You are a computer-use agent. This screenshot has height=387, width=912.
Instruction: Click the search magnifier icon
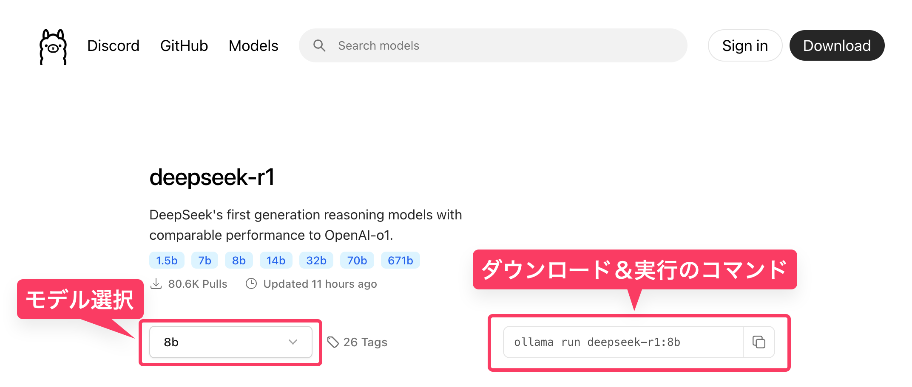coord(319,45)
